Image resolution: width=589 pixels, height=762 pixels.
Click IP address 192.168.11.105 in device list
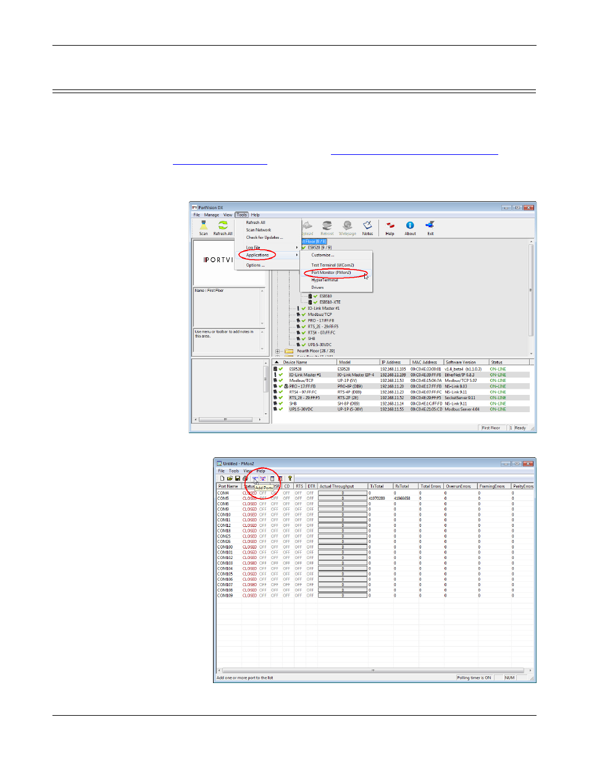pos(393,369)
